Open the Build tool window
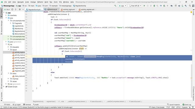The image size is (195, 109). pos(36,104)
